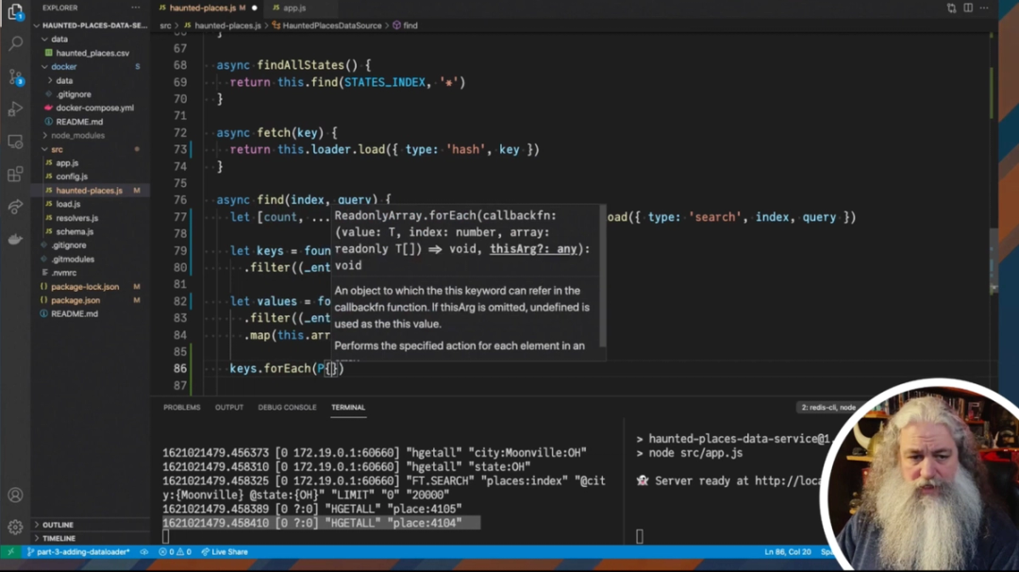Open Source Control showing 3 pending changes
The height and width of the screenshot is (572, 1019).
[14, 77]
